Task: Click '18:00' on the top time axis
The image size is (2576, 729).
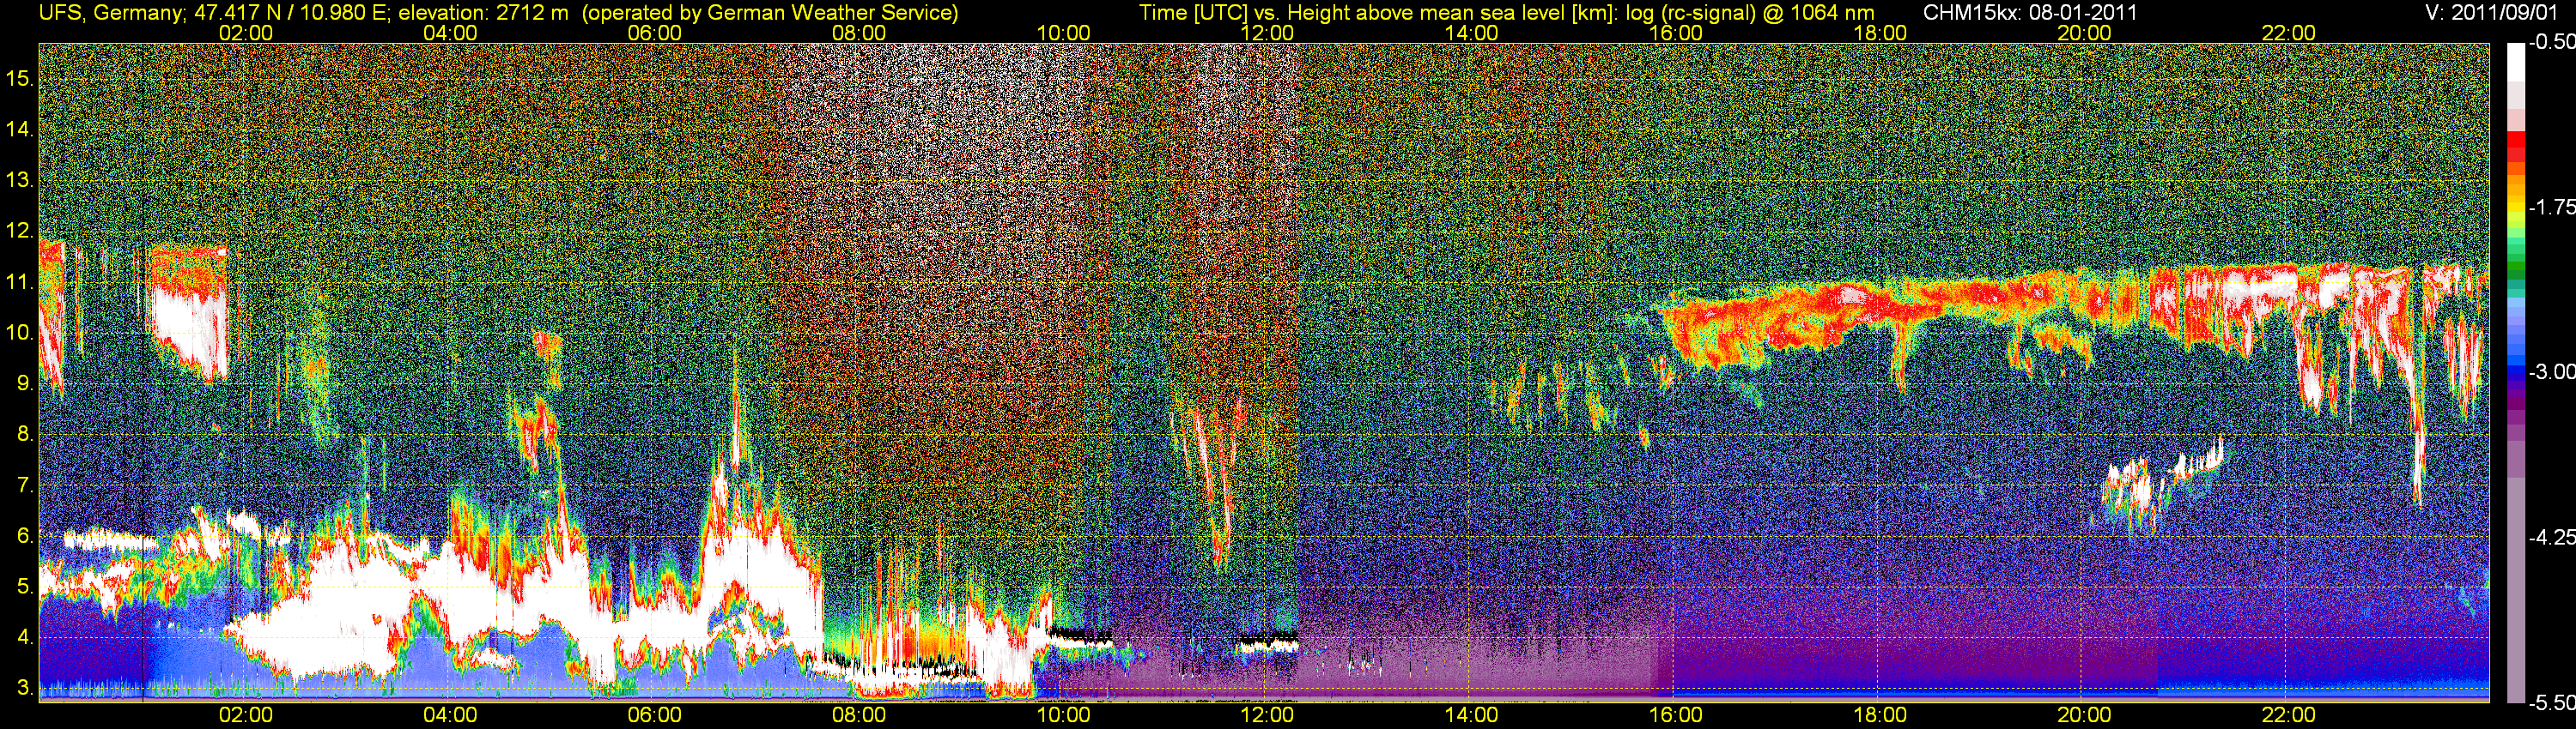Action: (1880, 33)
